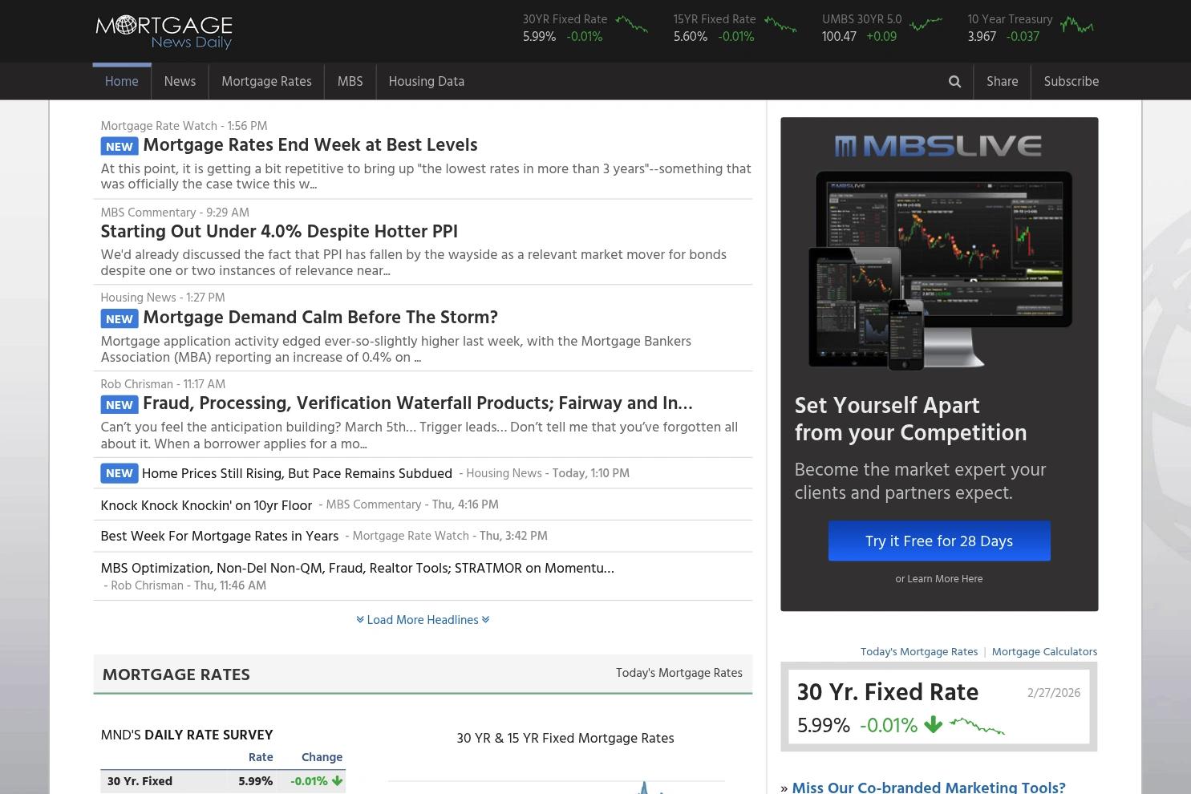Click green down arrow in 30 Yr. Fixed Rate widget

[933, 725]
